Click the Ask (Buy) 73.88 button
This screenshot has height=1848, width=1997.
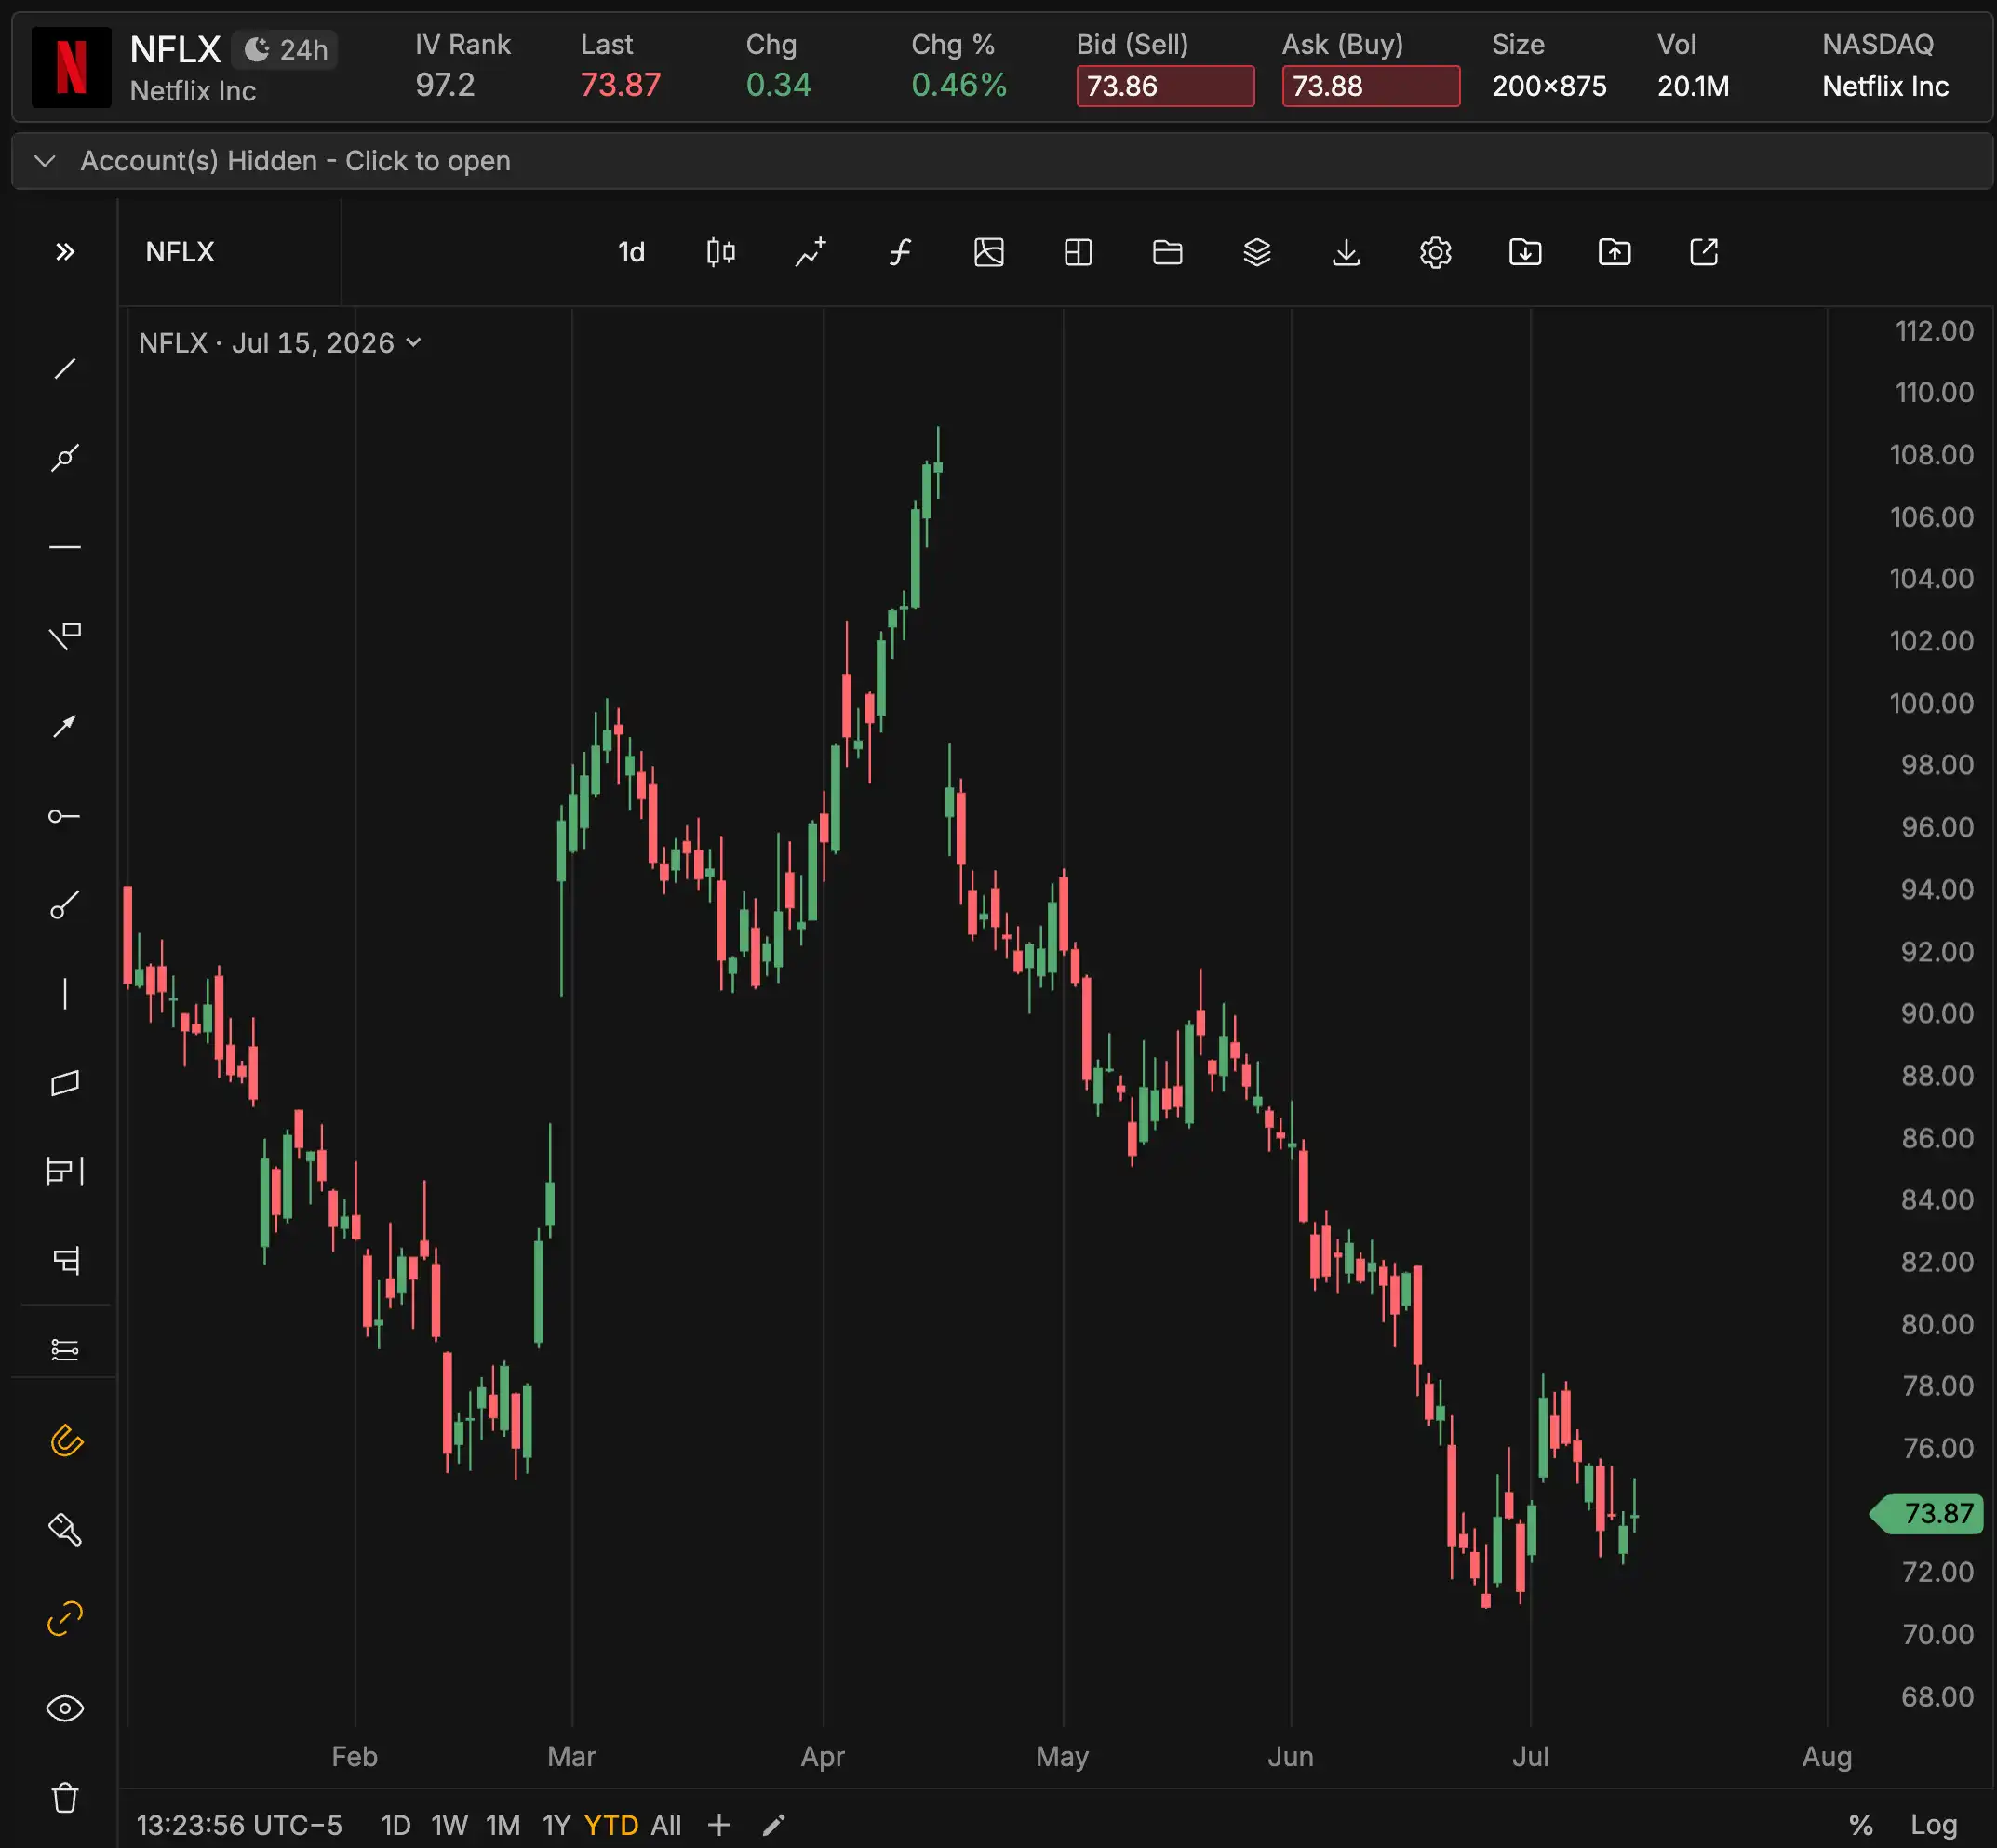tap(1370, 86)
